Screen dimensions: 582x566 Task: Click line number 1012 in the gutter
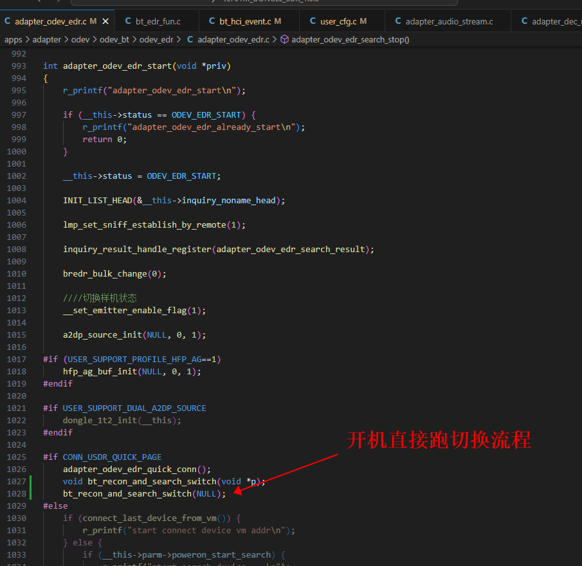point(16,298)
